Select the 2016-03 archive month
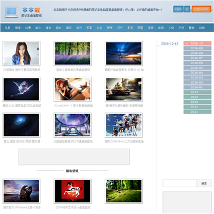214x214 pixels. tap(197, 77)
